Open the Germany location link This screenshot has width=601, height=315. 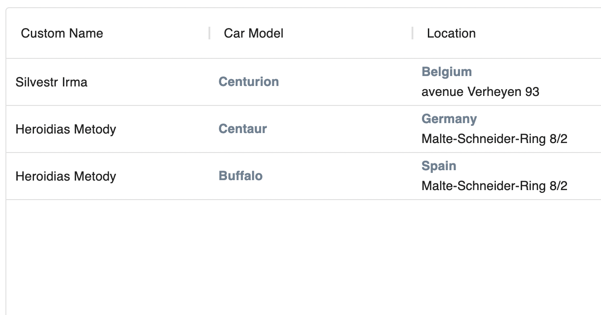point(449,119)
